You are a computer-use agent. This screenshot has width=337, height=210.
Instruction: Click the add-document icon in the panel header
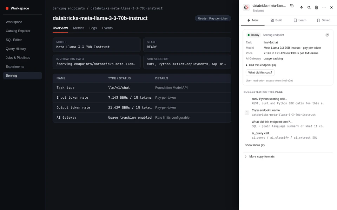(316, 7)
